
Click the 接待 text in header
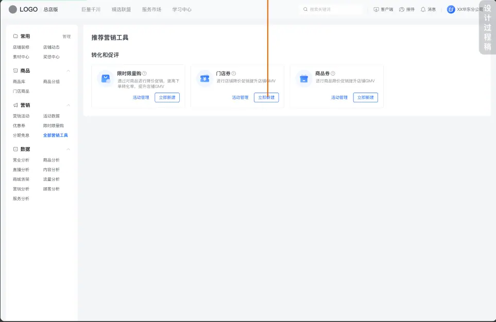[x=411, y=9]
